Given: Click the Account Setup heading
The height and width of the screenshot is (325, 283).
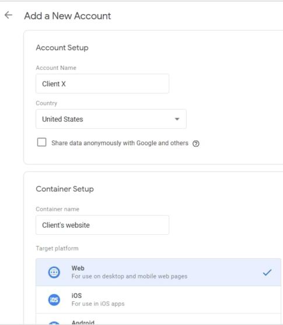Looking at the screenshot, I should coord(62,48).
